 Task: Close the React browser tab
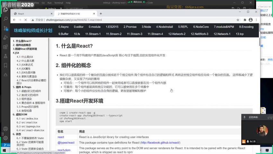51,14
